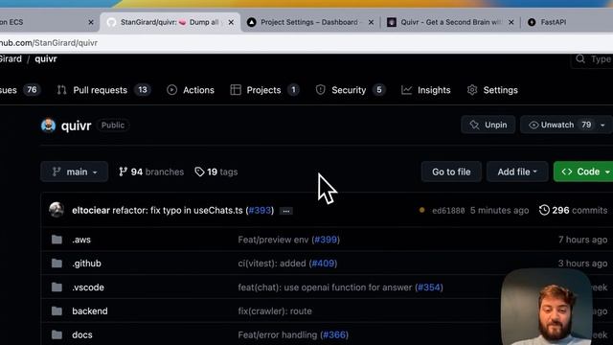This screenshot has width=613, height=345.
Task: Open pull request #393 link
Action: [x=260, y=211]
